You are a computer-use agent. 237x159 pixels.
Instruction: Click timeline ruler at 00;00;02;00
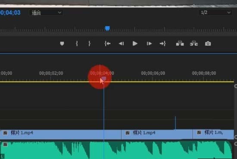51,73
